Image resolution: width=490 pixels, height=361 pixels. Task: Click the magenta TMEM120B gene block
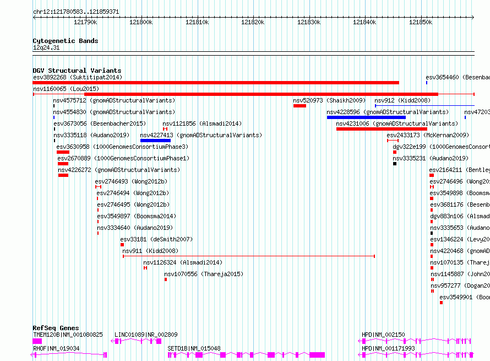point(37,341)
